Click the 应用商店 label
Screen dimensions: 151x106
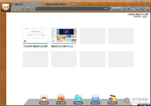(112, 103)
